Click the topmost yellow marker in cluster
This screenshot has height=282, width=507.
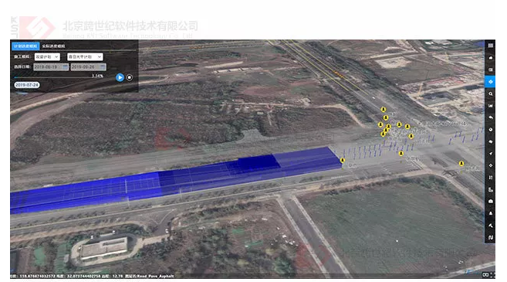pos(384,110)
